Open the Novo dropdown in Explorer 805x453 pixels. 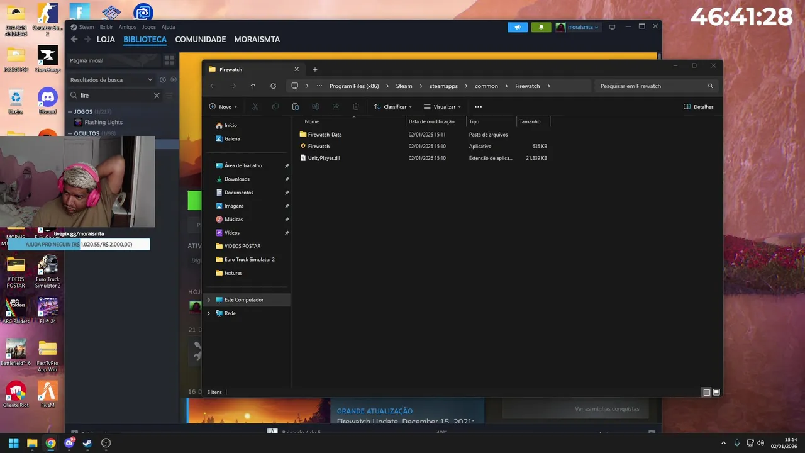224,107
